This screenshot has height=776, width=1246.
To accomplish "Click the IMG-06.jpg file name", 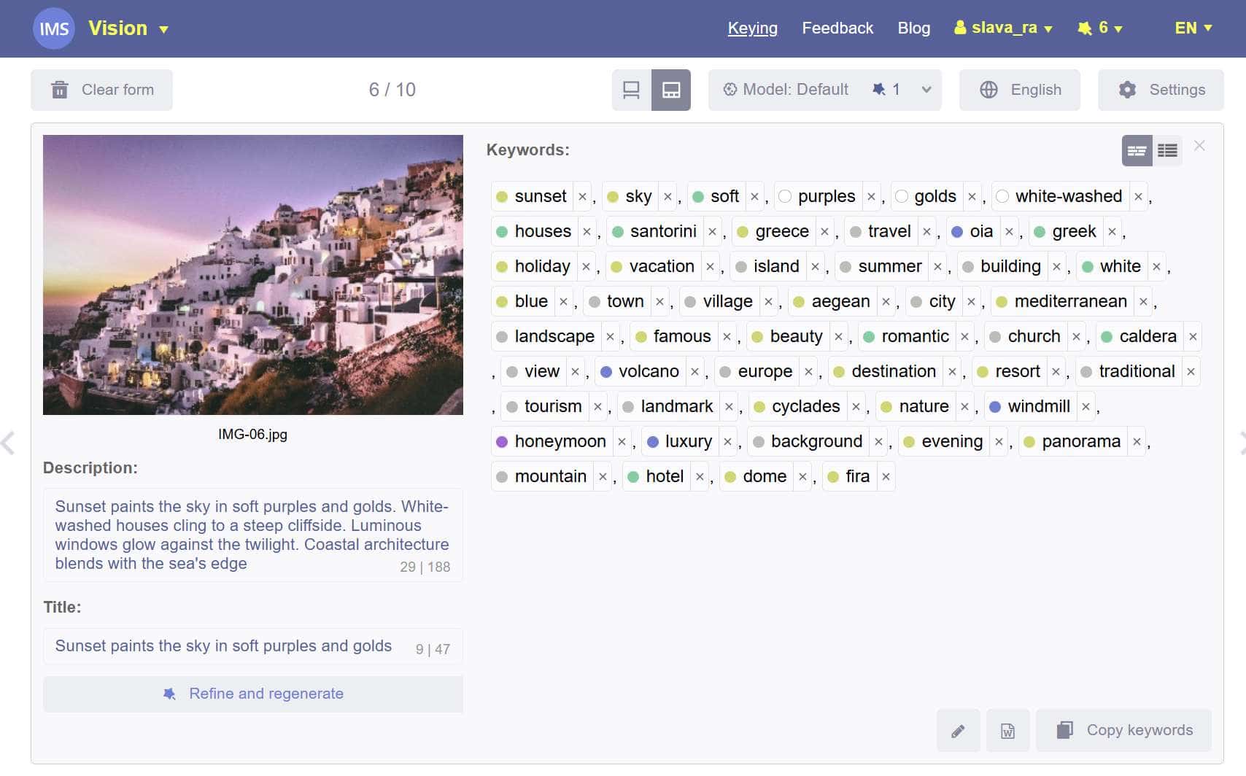I will coord(252,434).
